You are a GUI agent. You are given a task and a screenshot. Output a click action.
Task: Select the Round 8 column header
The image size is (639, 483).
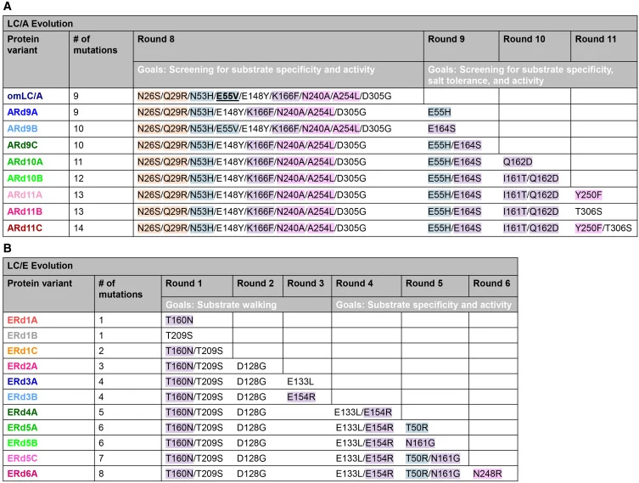pos(155,39)
